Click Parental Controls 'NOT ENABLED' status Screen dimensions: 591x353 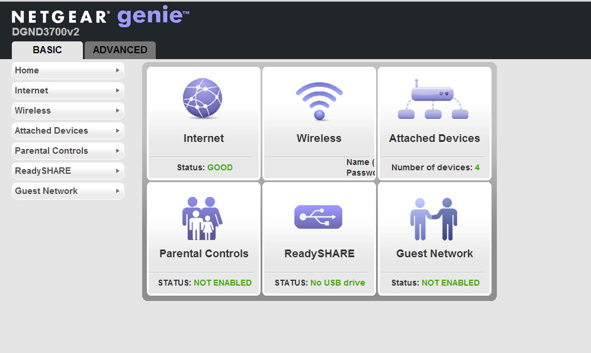coord(223,283)
